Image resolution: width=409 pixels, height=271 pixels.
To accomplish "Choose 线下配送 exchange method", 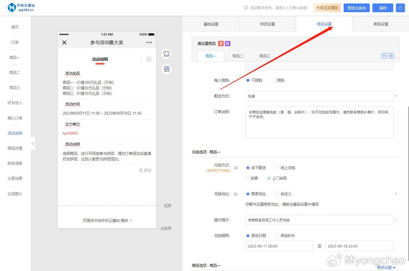I will tap(248, 168).
